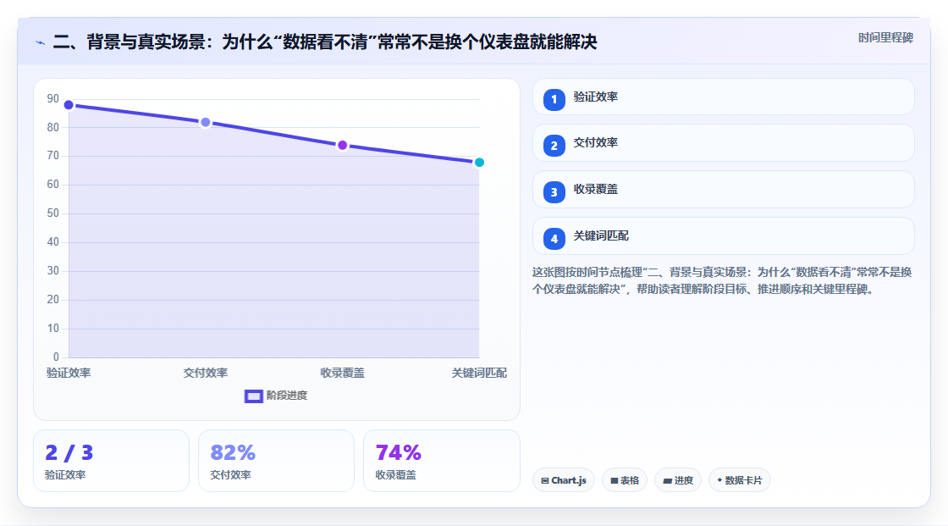
Task: Click the 74% 收录覆盖 data card
Action: pyautogui.click(x=441, y=461)
